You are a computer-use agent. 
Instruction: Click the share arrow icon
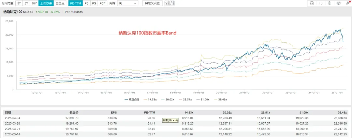[347, 3]
